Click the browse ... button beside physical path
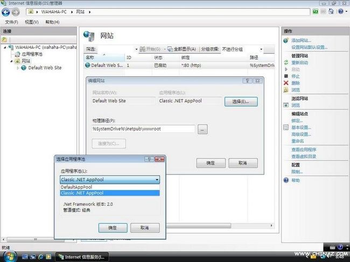This screenshot has width=350, height=262. [x=202, y=129]
